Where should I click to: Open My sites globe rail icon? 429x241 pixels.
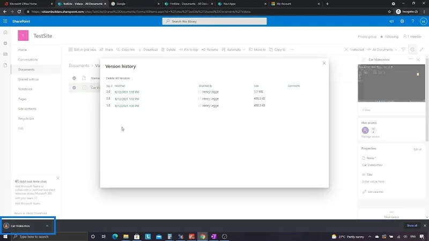pyautogui.click(x=5, y=43)
